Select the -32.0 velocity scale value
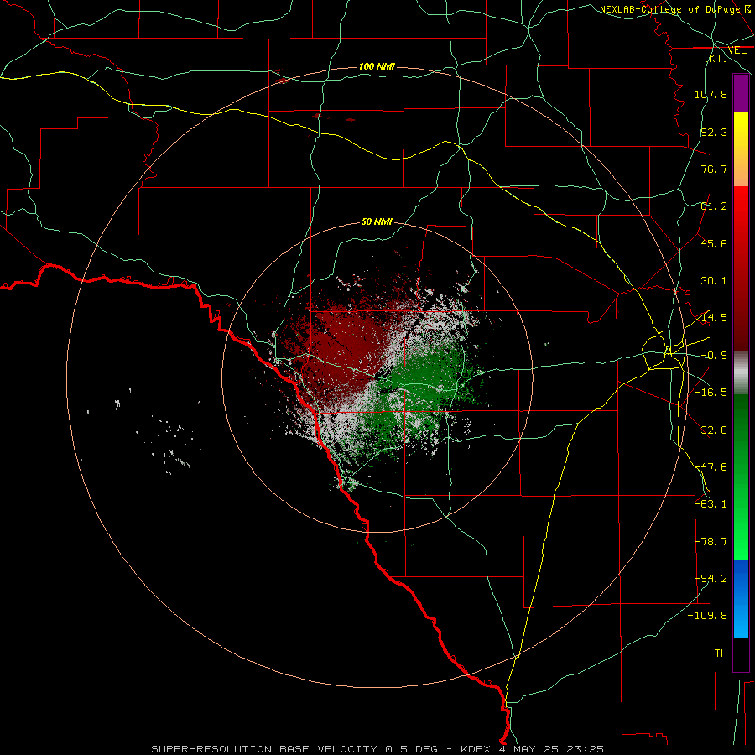This screenshot has width=755, height=755. coord(711,430)
